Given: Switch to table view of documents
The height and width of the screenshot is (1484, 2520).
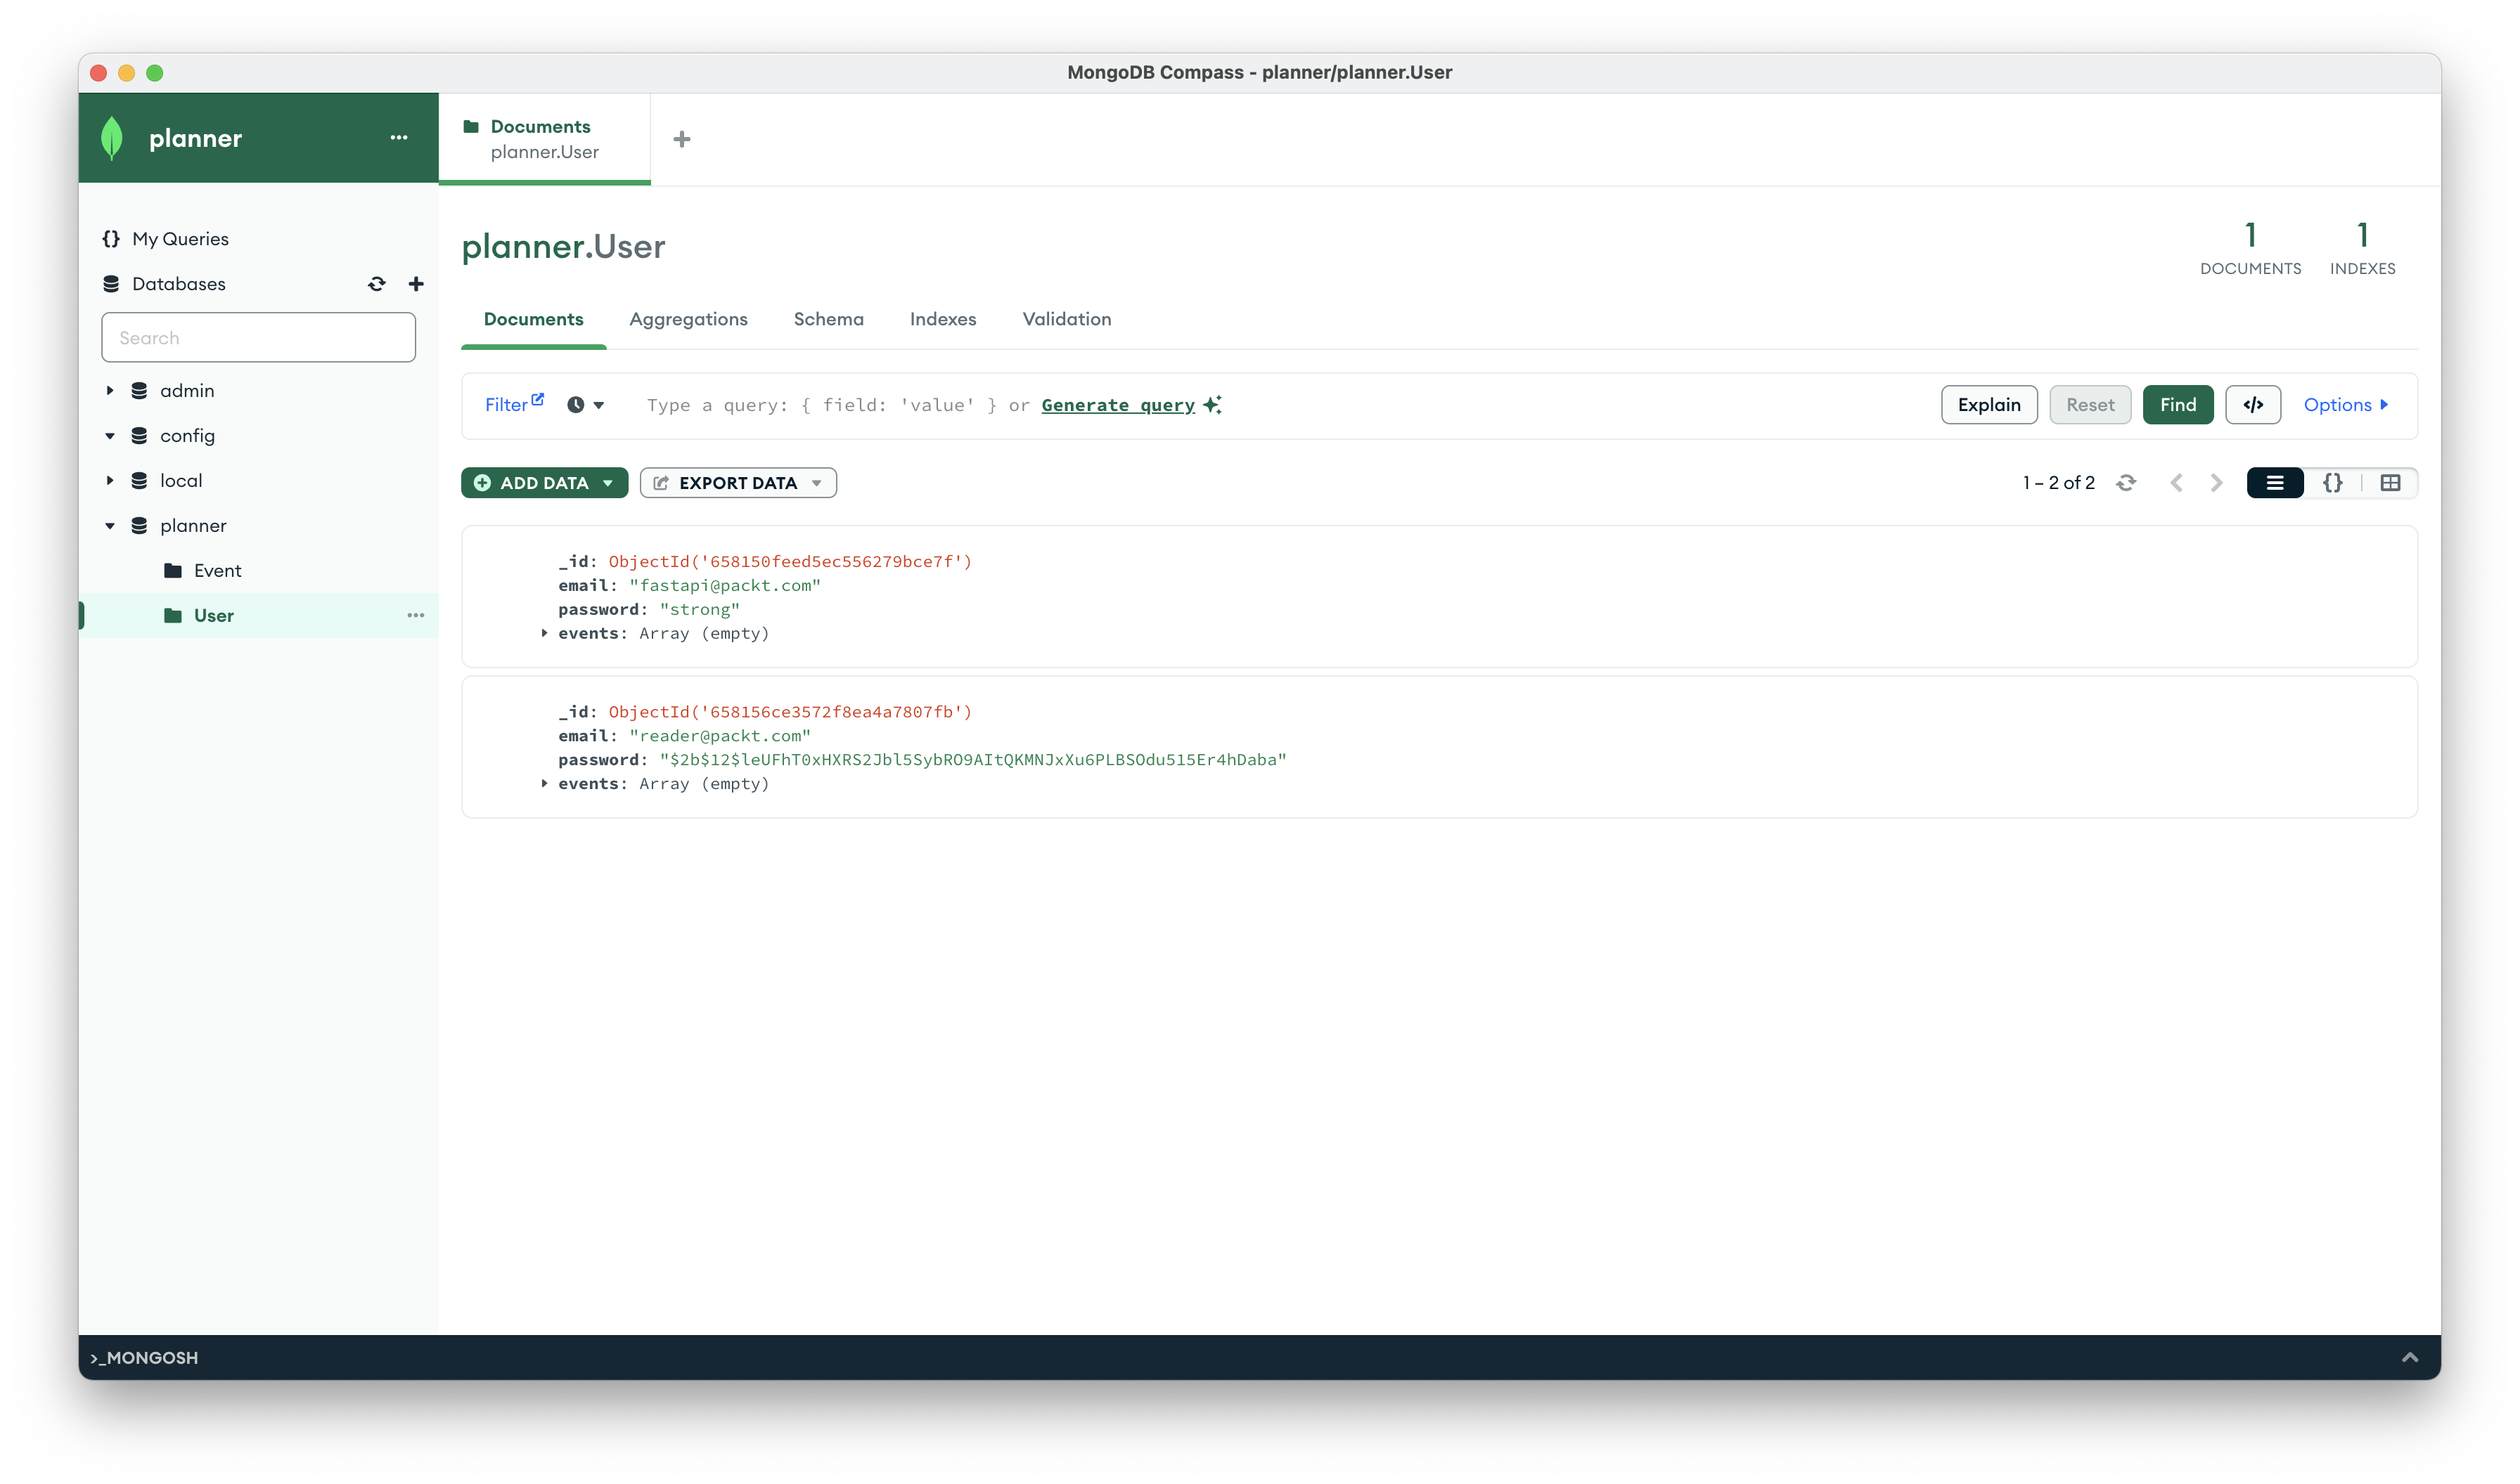Looking at the screenshot, I should coord(2390,483).
